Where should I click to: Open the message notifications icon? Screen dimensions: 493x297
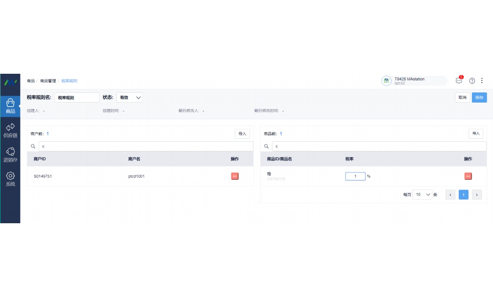point(459,81)
